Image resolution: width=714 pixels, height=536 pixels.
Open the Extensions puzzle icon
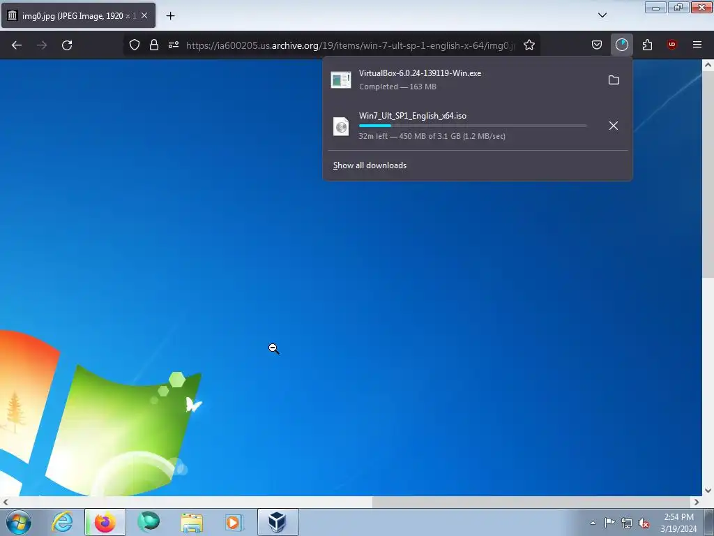click(x=647, y=45)
